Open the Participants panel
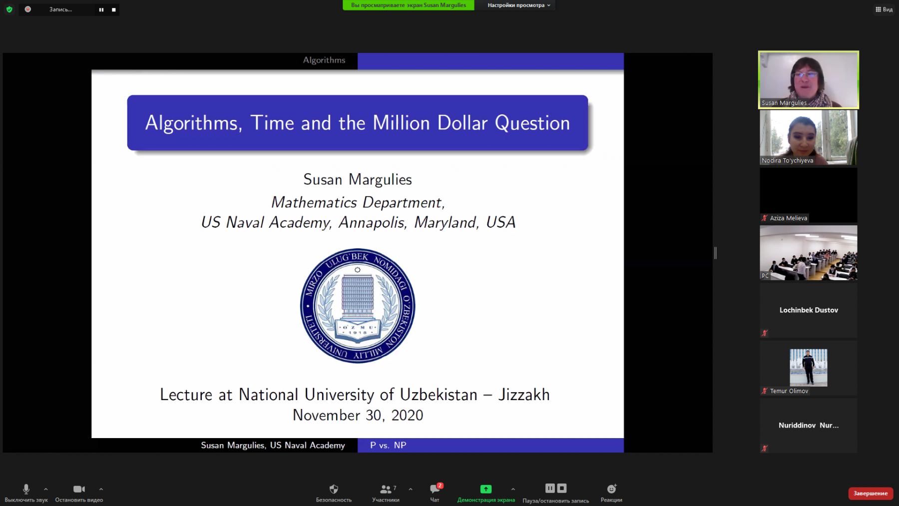 coord(386,490)
